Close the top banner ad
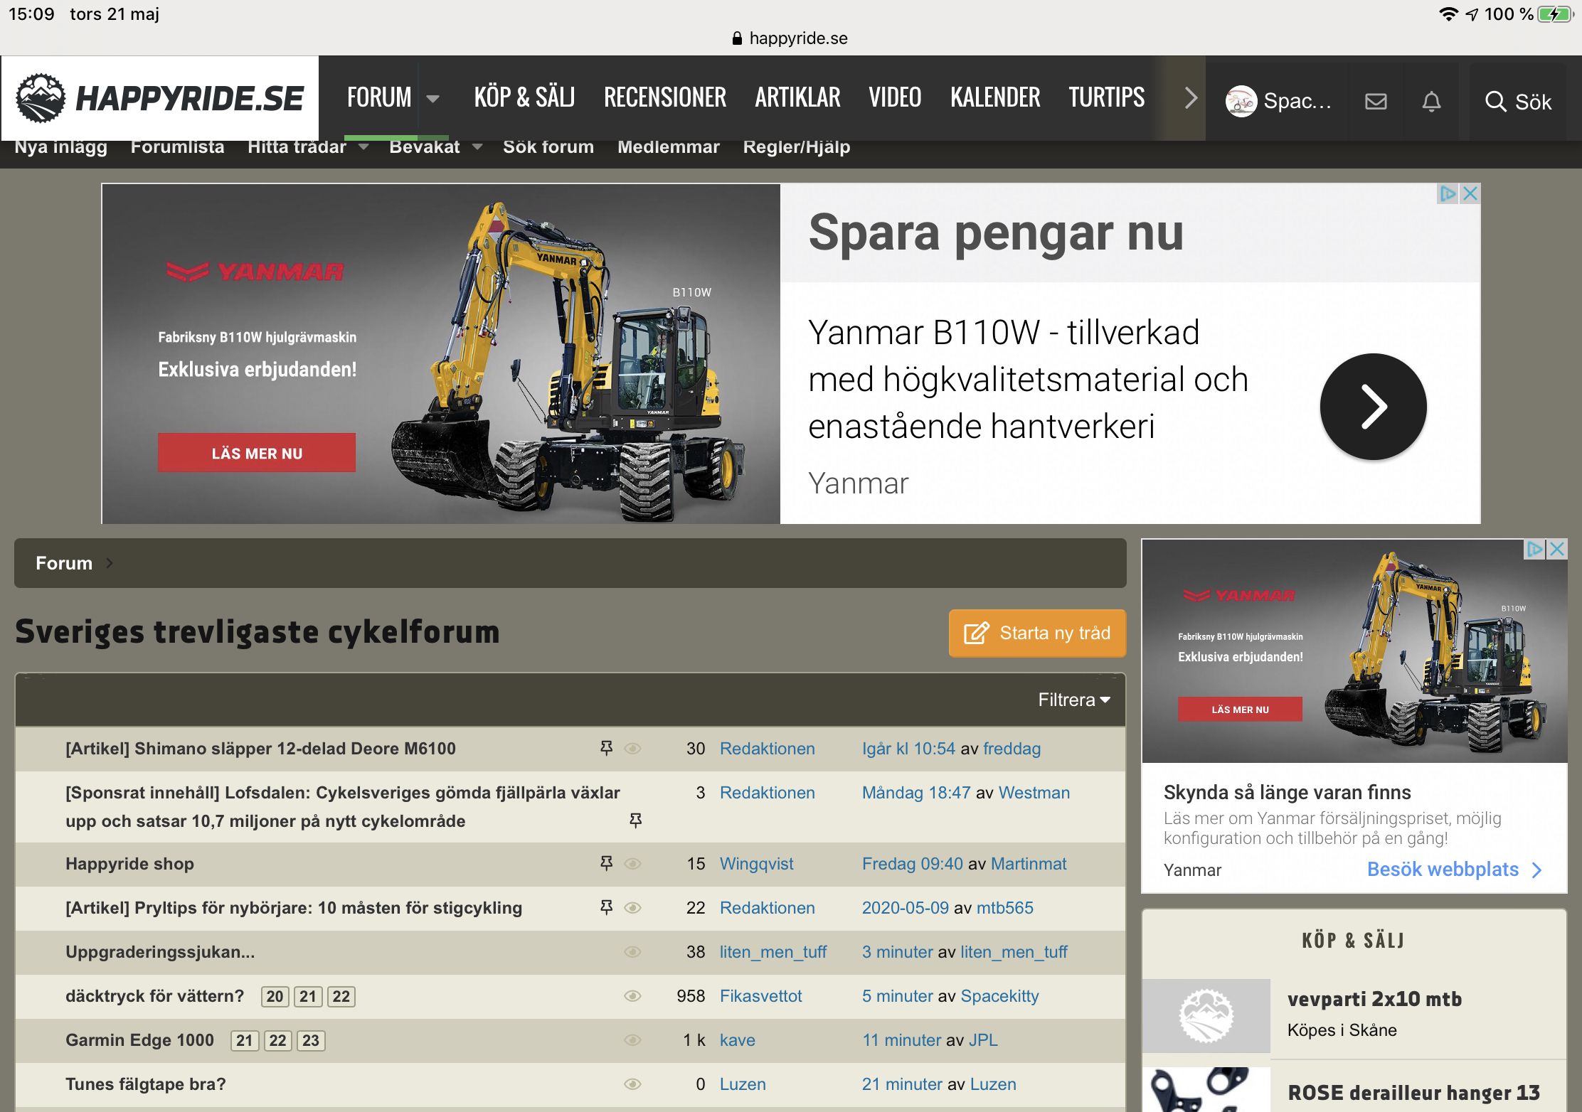The image size is (1582, 1112). (x=1470, y=193)
